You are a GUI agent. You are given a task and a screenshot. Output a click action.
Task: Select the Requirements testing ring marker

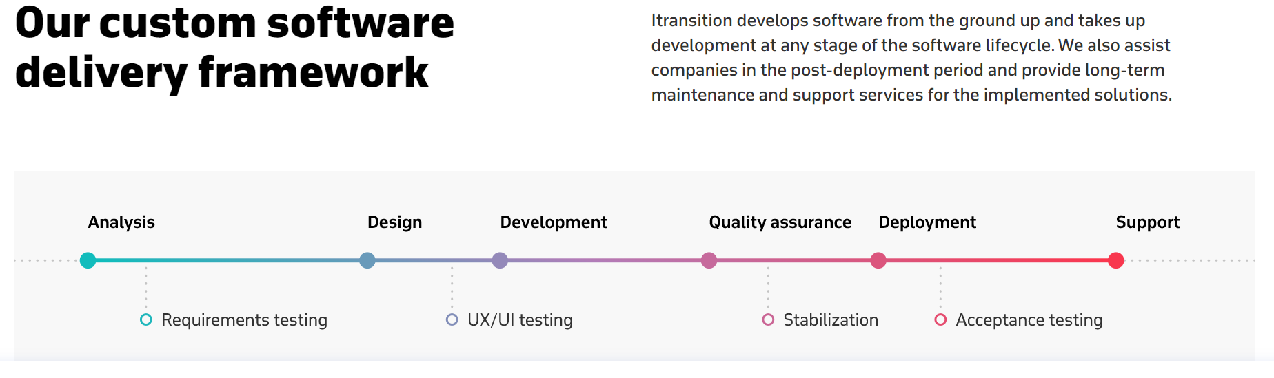click(x=146, y=319)
